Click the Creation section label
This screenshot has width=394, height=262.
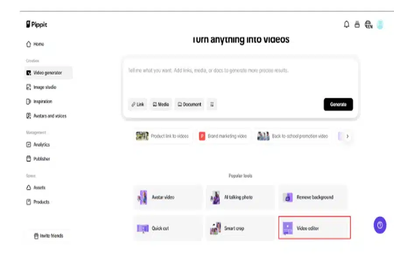click(32, 61)
